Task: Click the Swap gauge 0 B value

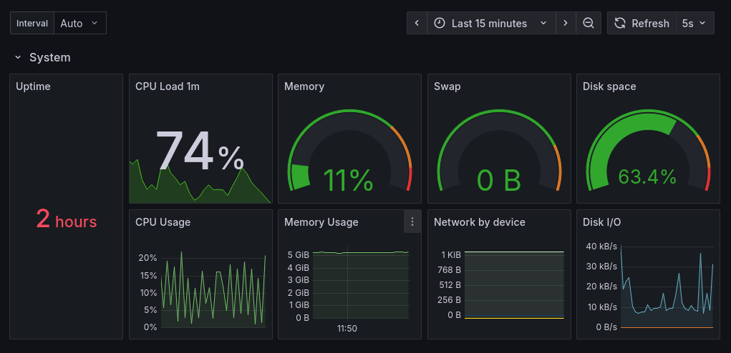Action: [498, 180]
